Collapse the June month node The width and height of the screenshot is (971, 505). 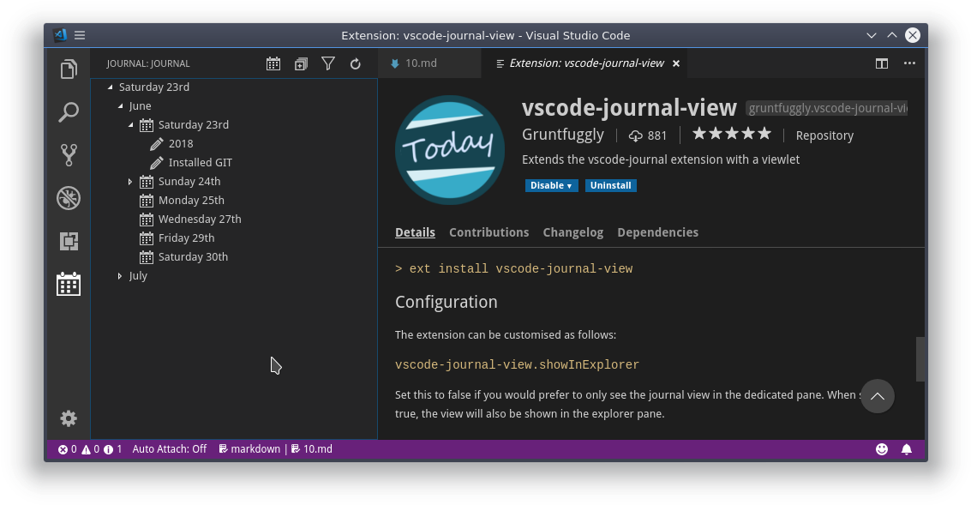tap(120, 106)
